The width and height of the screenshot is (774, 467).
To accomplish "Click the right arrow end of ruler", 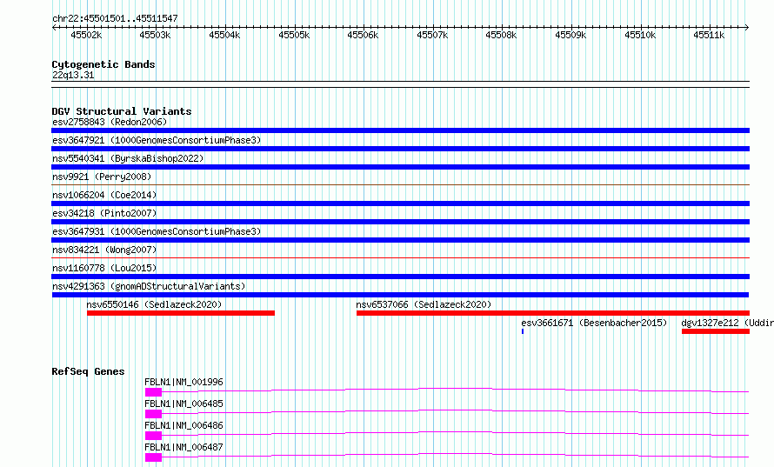I will coord(747,27).
